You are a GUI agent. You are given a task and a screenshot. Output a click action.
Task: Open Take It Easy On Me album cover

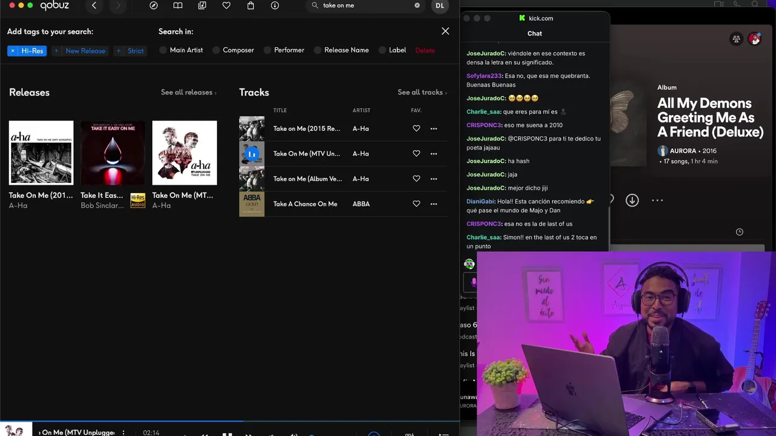(113, 153)
